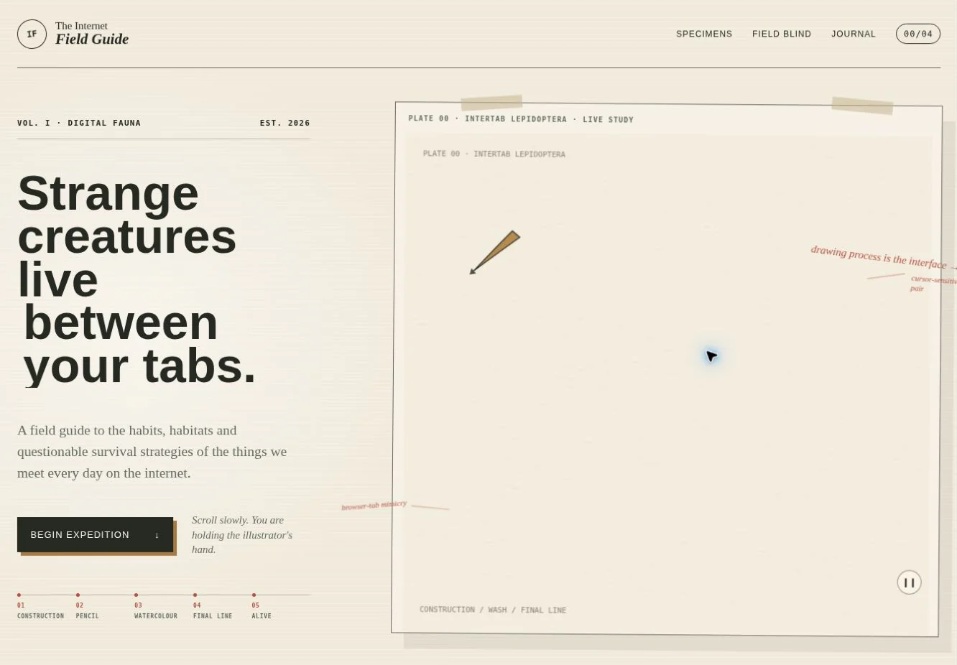Viewport: 957px width, 665px height.
Task: Open the Field Blind nav item
Action: [x=782, y=34]
